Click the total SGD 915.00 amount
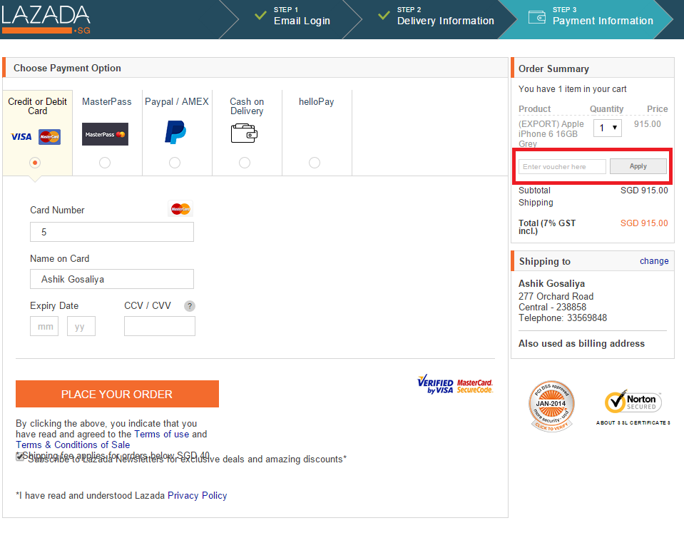This screenshot has width=684, height=533. 644,223
